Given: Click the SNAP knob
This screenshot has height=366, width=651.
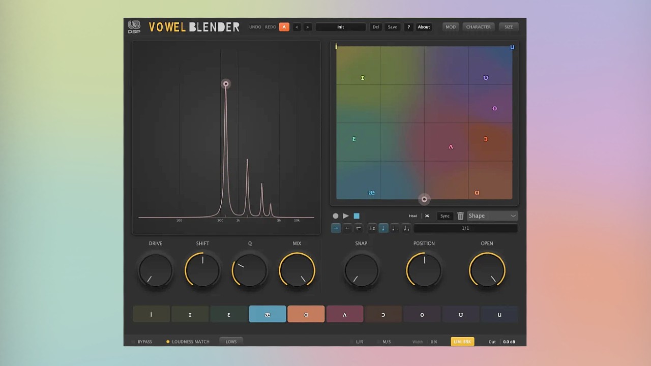Looking at the screenshot, I should coord(361,270).
